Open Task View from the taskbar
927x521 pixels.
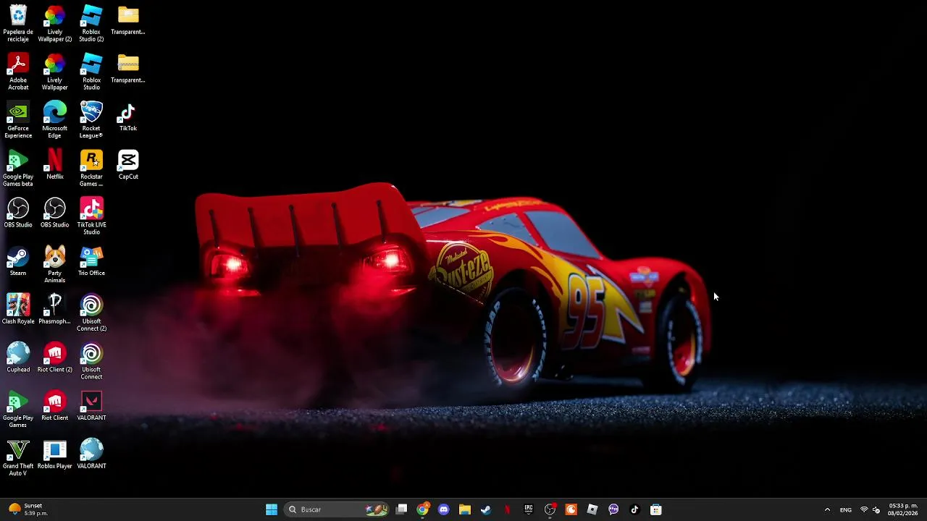[402, 509]
